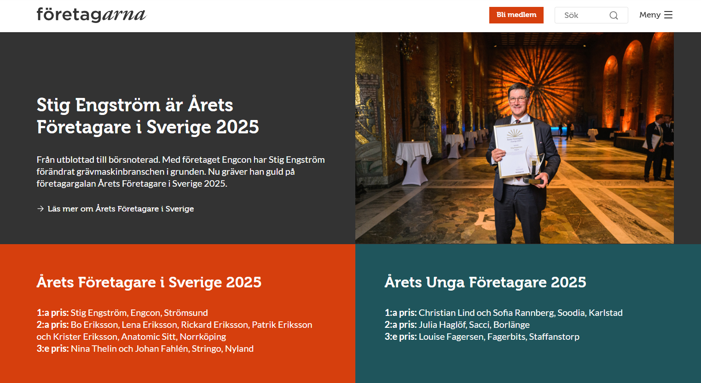Click second prize line with Julia Haglöf, Sacci

point(457,325)
